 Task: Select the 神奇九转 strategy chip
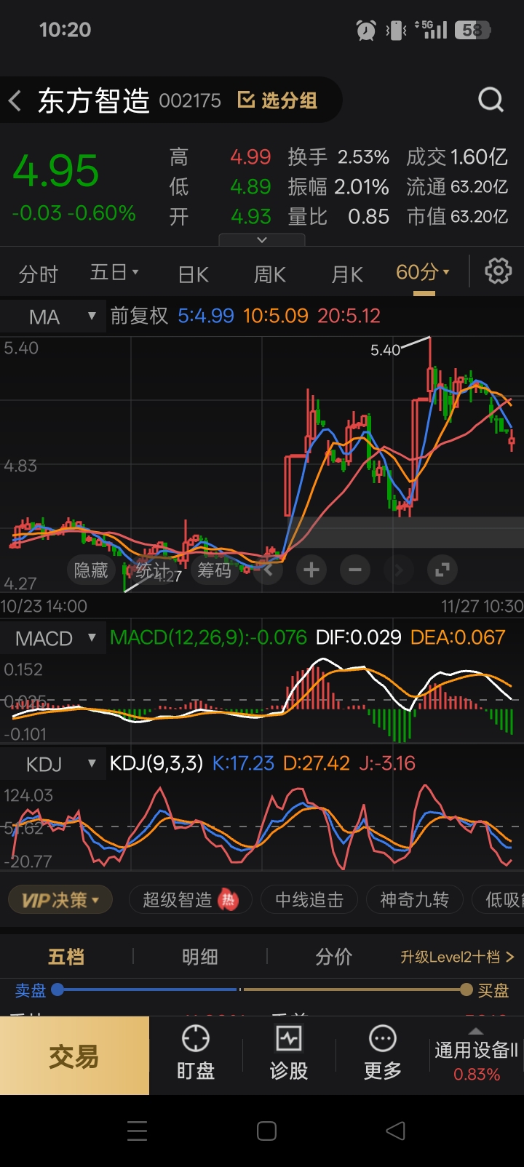click(414, 900)
